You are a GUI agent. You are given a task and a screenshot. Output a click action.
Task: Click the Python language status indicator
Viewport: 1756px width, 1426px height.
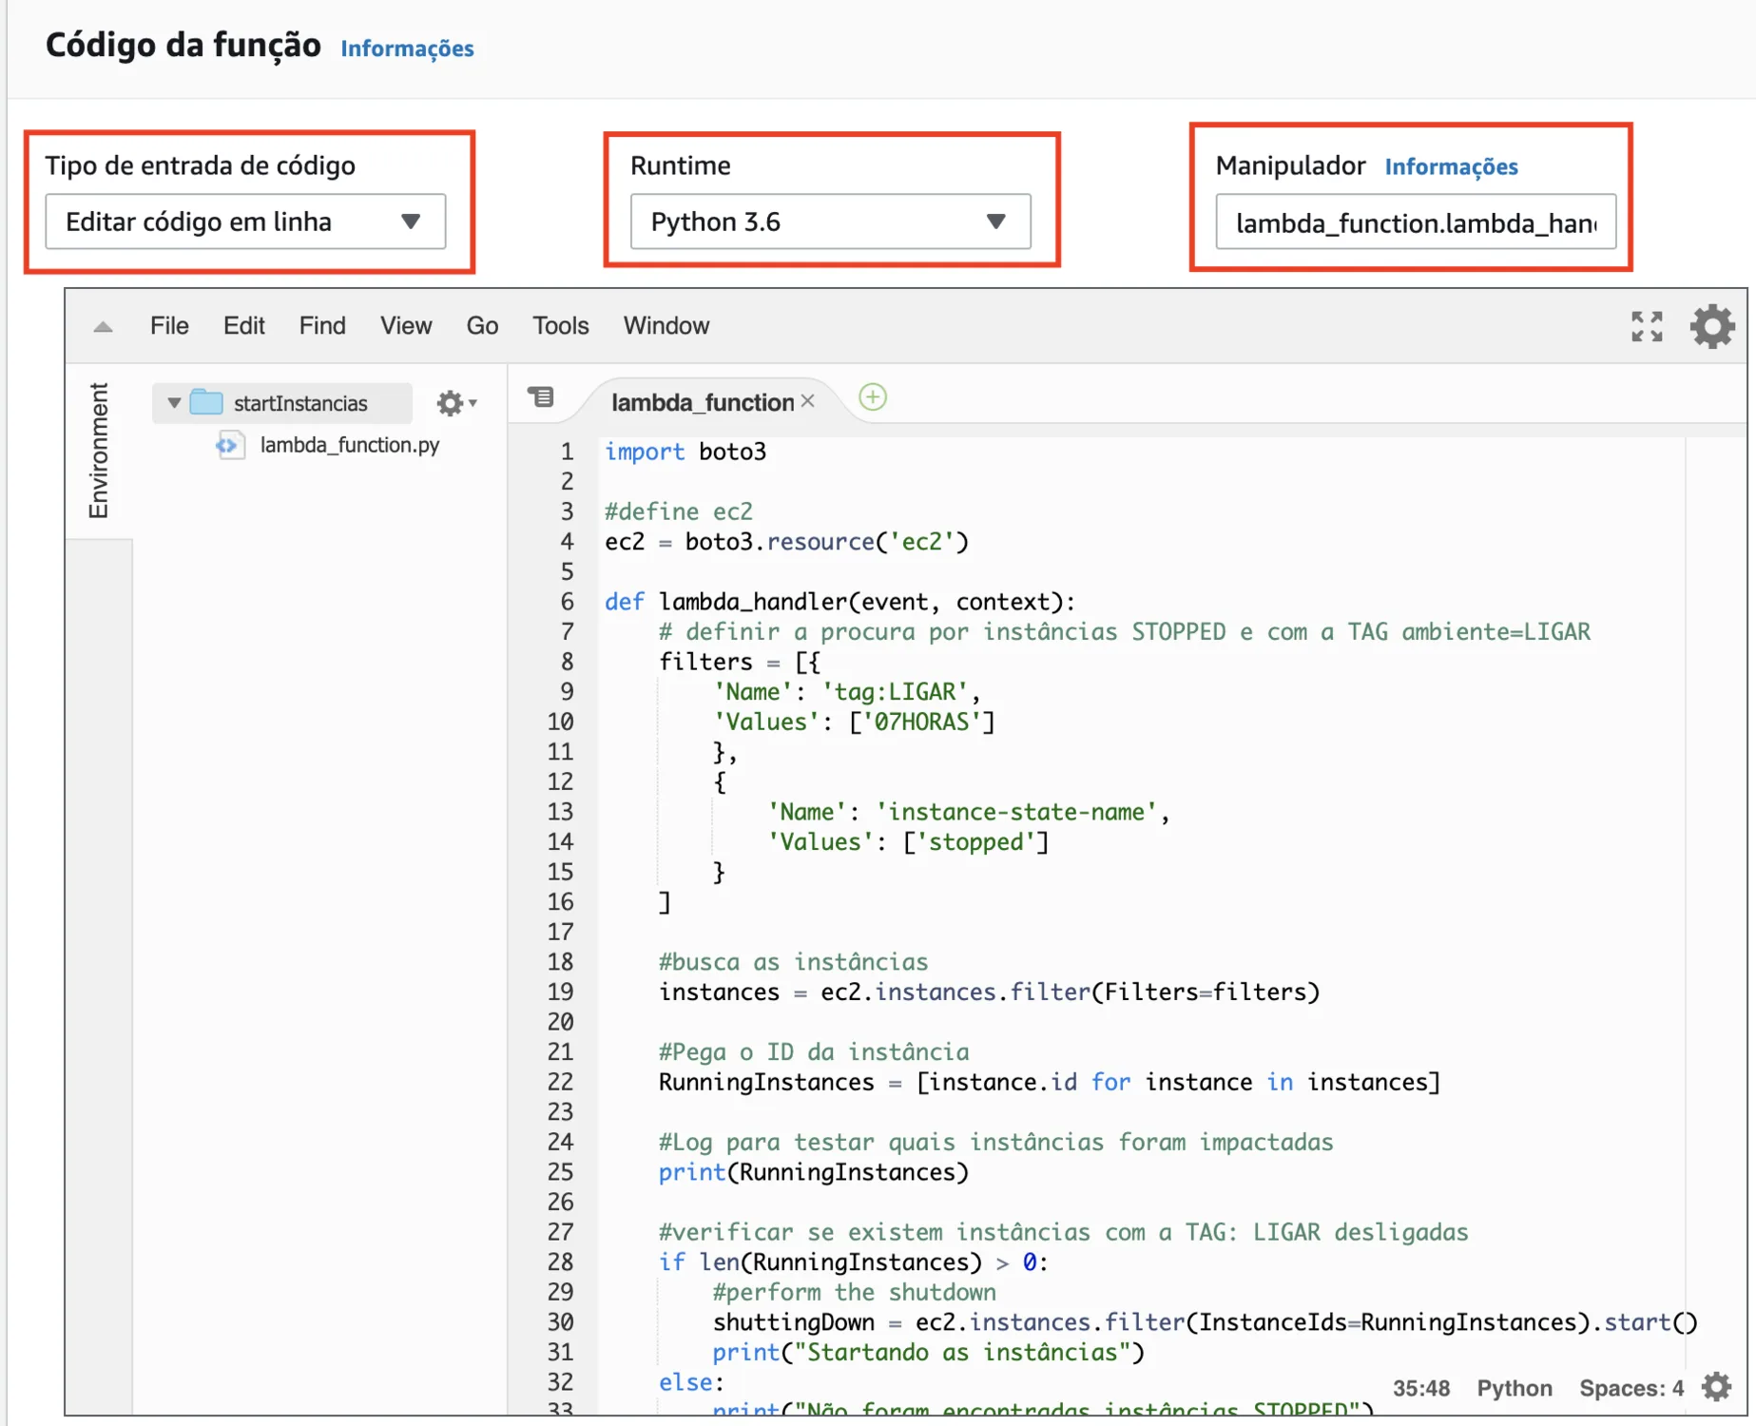1514,1388
